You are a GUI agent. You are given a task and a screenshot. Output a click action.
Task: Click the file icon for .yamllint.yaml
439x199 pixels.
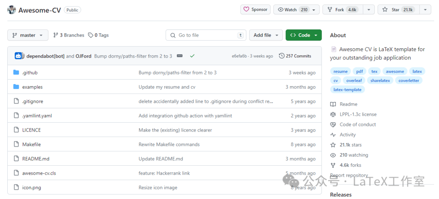click(16, 116)
